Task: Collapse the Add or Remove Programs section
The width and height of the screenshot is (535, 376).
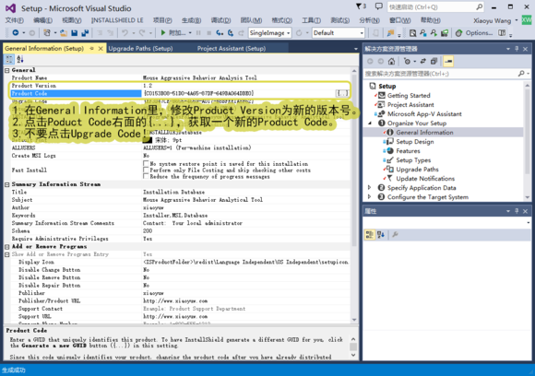Action: click(6, 246)
